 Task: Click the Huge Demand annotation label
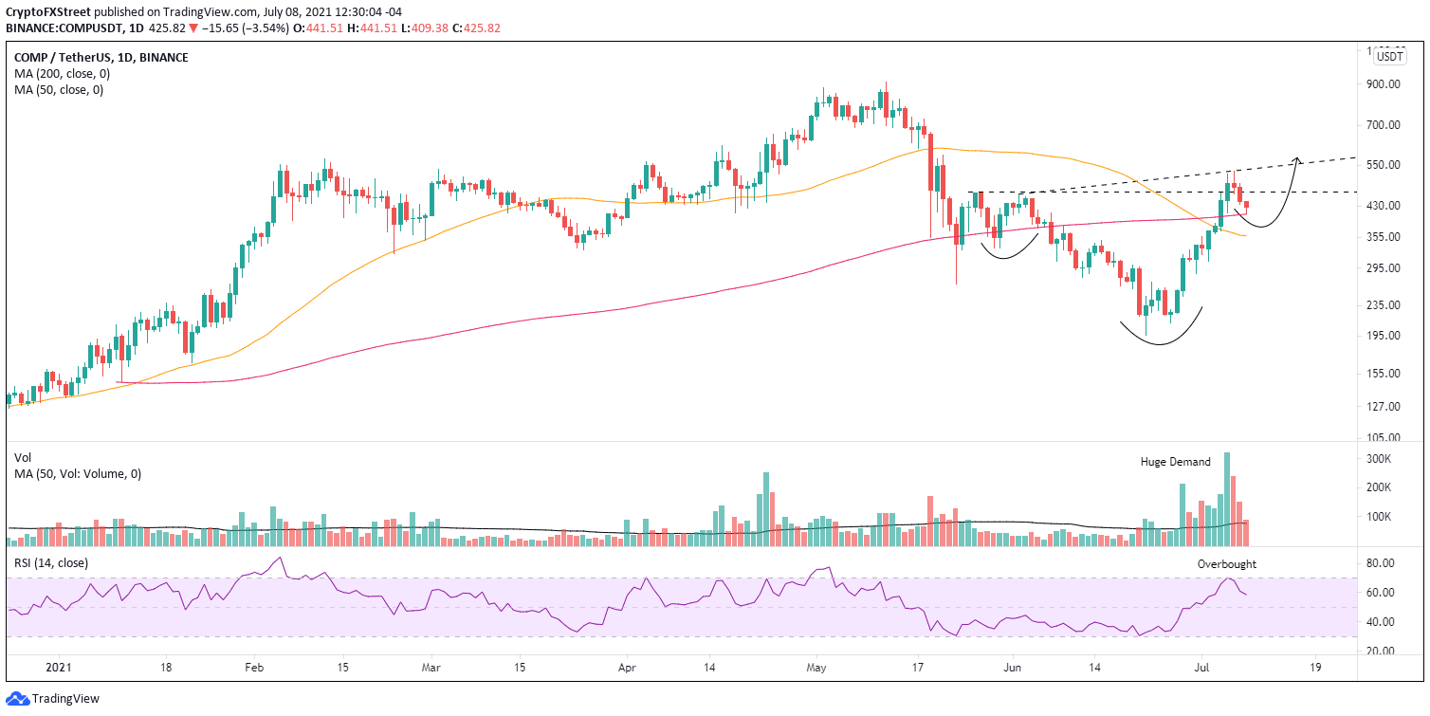1176,462
